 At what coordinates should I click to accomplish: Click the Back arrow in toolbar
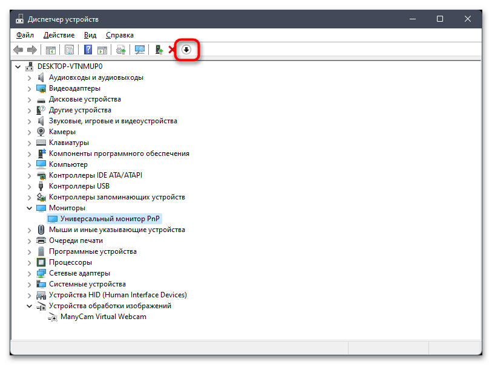coord(18,50)
